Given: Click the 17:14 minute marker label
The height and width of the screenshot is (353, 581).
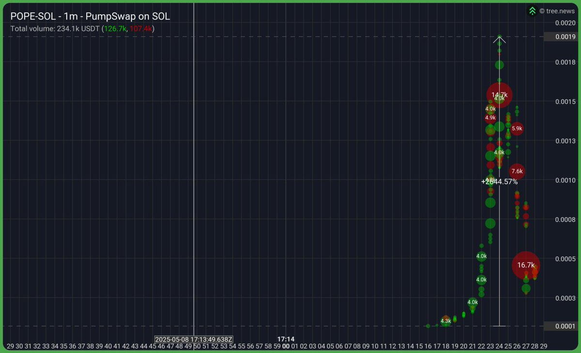Looking at the screenshot, I should (x=286, y=339).
